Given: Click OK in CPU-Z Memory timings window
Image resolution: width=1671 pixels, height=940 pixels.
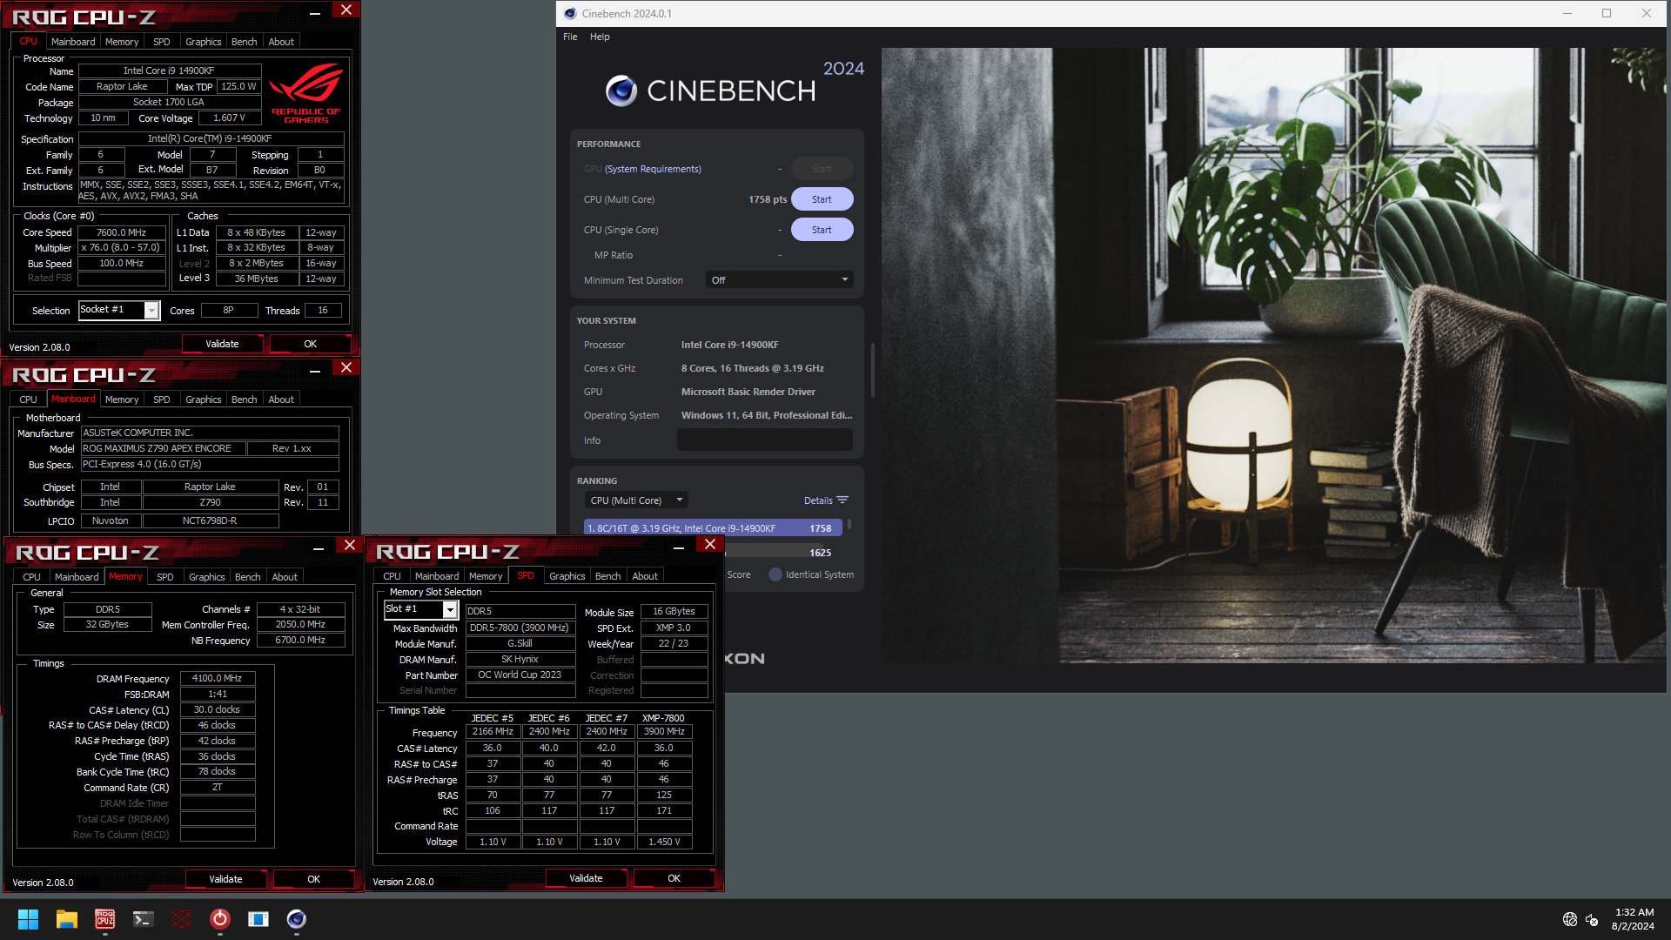Looking at the screenshot, I should pos(313,879).
